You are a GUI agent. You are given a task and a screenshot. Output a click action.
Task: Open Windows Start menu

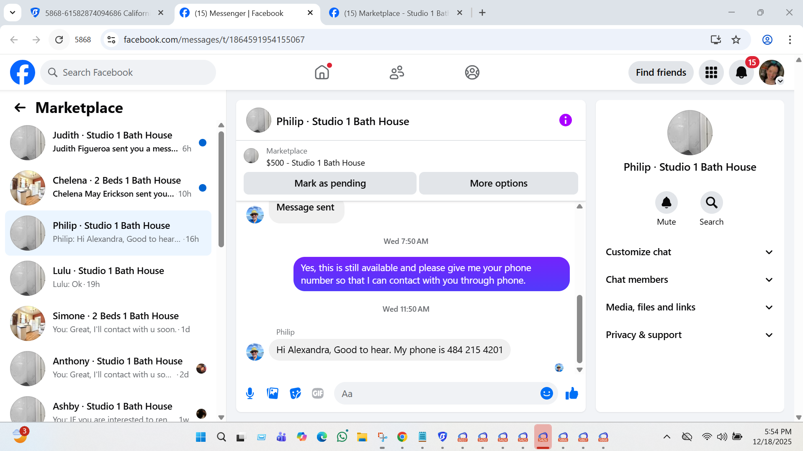(201, 437)
